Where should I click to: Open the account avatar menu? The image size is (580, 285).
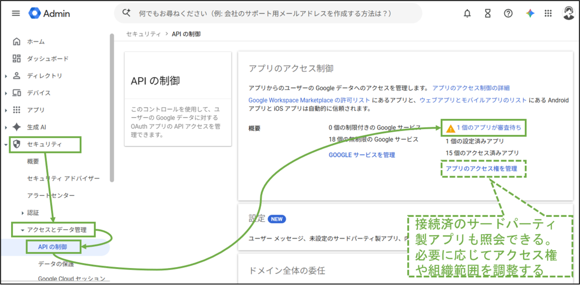coord(569,14)
